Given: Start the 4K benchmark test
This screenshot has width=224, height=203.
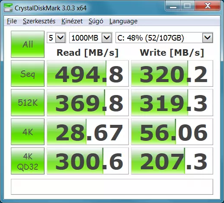Looking at the screenshot, I should coord(28,132).
